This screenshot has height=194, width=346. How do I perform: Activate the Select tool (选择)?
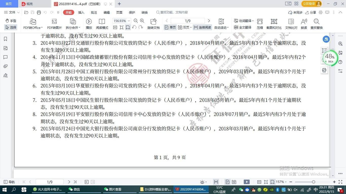point(11,27)
